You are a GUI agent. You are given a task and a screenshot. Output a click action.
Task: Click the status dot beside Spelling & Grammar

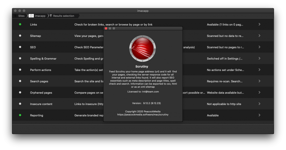20,58
